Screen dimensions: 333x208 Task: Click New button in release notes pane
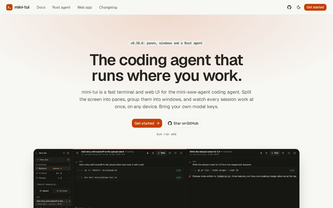275,153
